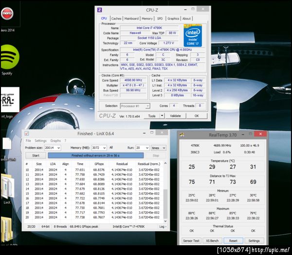Click the XS Bench button in RealTemp

[x=212, y=241]
